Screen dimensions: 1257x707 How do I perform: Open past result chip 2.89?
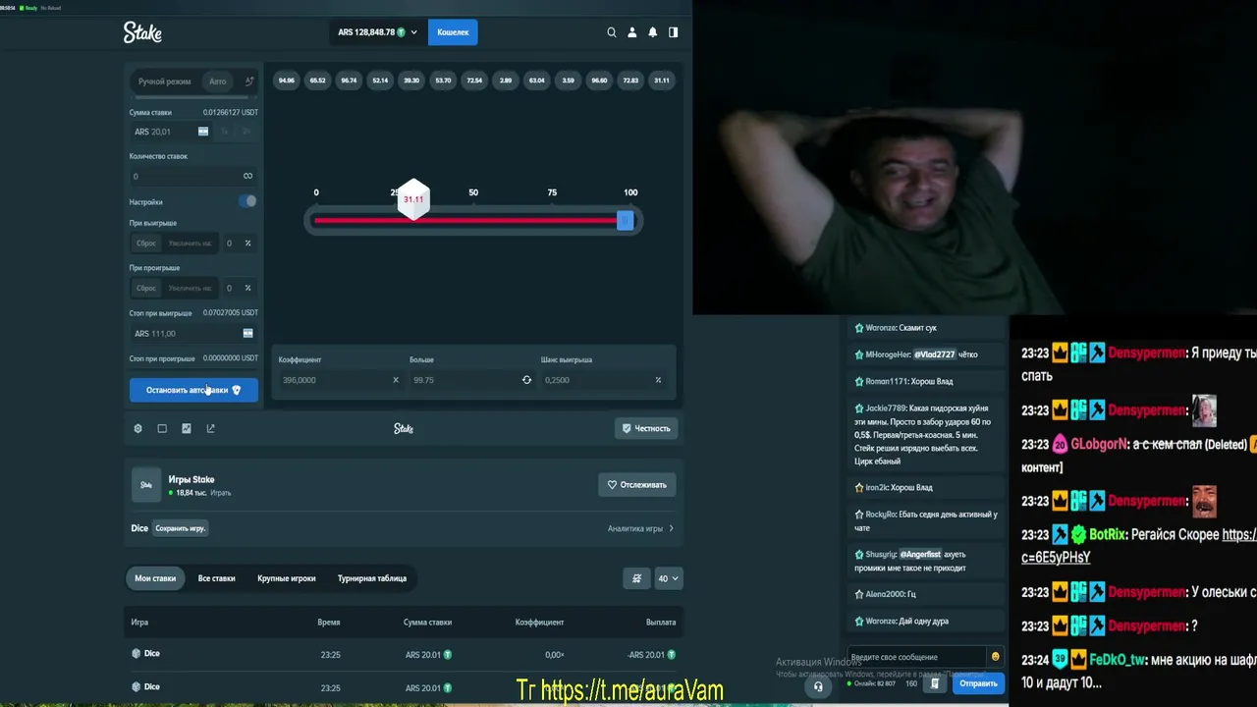[506, 81]
